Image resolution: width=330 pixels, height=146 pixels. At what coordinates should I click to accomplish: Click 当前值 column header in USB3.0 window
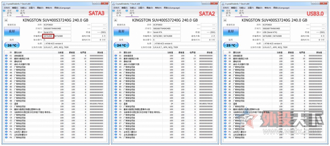279,52
